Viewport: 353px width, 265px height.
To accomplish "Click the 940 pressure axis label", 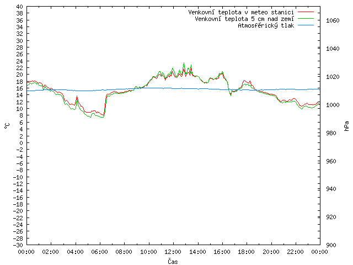I will pyautogui.click(x=331, y=189).
